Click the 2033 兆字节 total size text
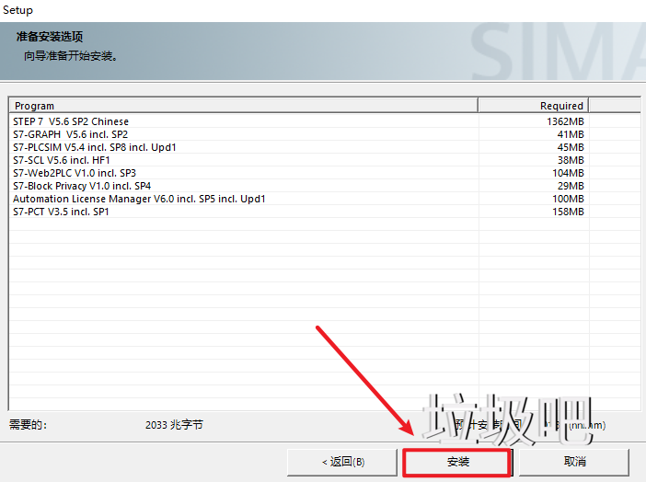Image resolution: width=646 pixels, height=482 pixels. pyautogui.click(x=174, y=425)
